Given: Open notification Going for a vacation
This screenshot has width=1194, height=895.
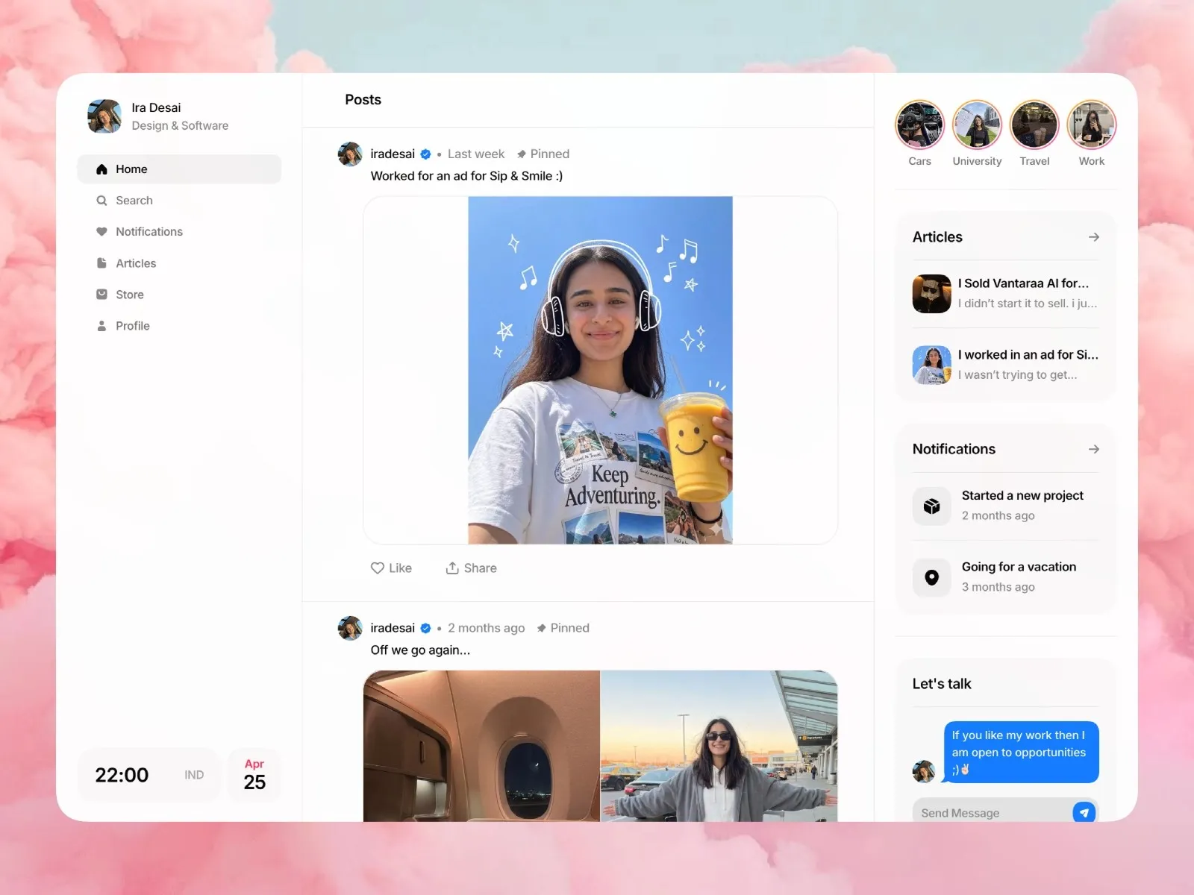Looking at the screenshot, I should pyautogui.click(x=1005, y=577).
